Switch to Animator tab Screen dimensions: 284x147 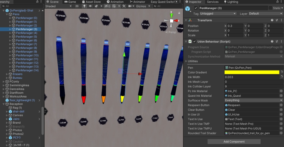(x=137, y=2)
